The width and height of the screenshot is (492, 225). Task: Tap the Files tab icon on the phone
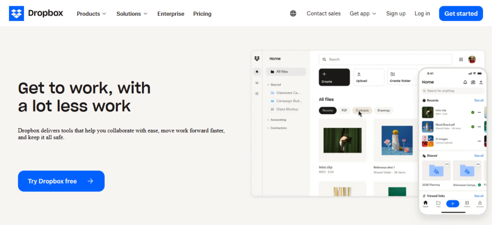pyautogui.click(x=438, y=203)
